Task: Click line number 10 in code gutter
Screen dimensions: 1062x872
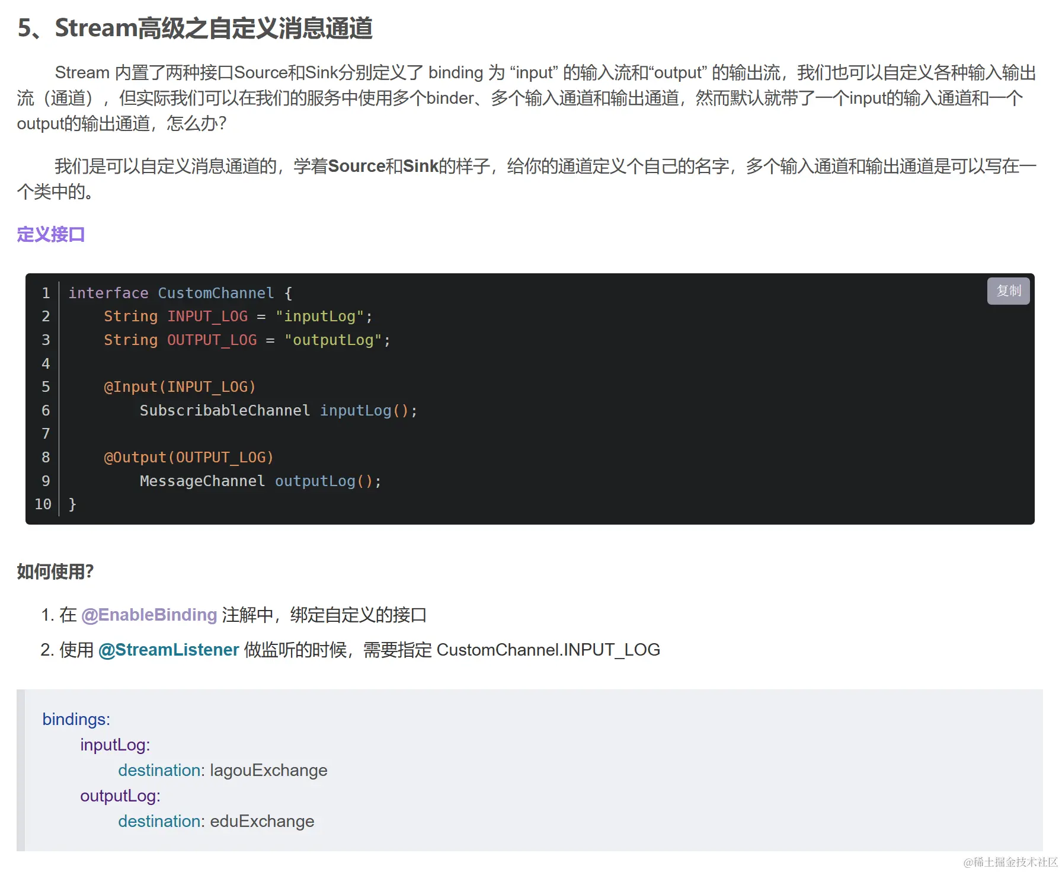Action: tap(43, 504)
